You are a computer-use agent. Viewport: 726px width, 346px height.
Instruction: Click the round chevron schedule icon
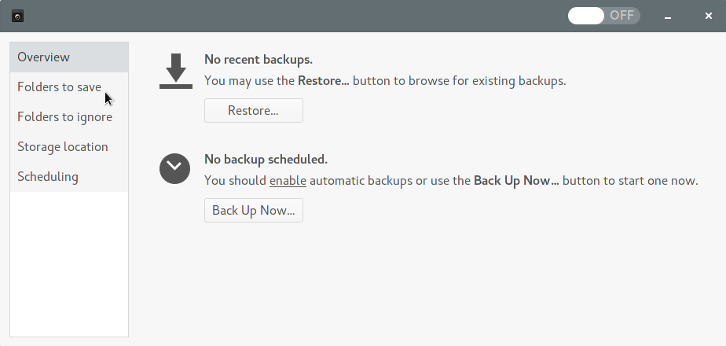point(174,168)
